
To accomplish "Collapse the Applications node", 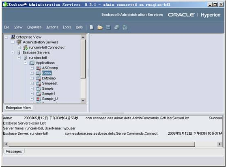I will (26, 63).
